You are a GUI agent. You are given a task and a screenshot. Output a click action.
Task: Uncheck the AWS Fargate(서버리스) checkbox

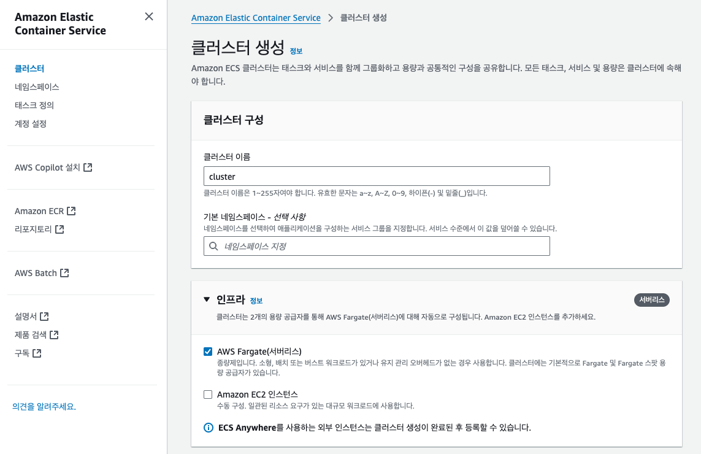click(208, 352)
